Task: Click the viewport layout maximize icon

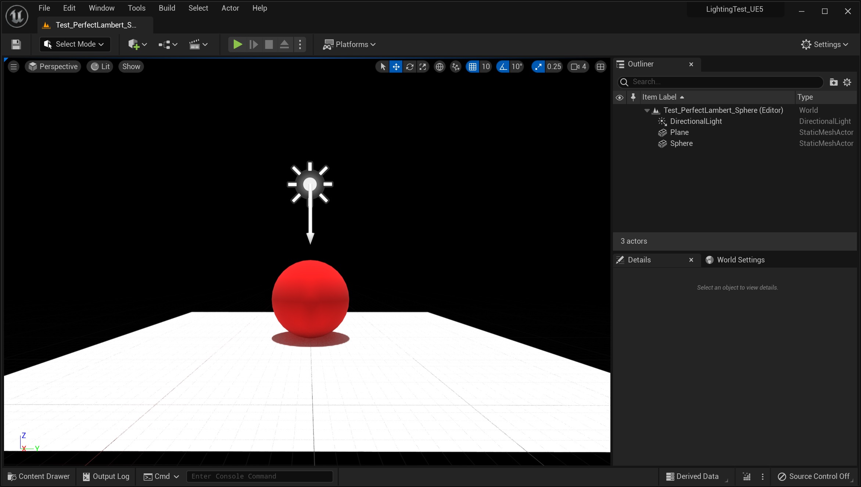Action: coord(600,67)
